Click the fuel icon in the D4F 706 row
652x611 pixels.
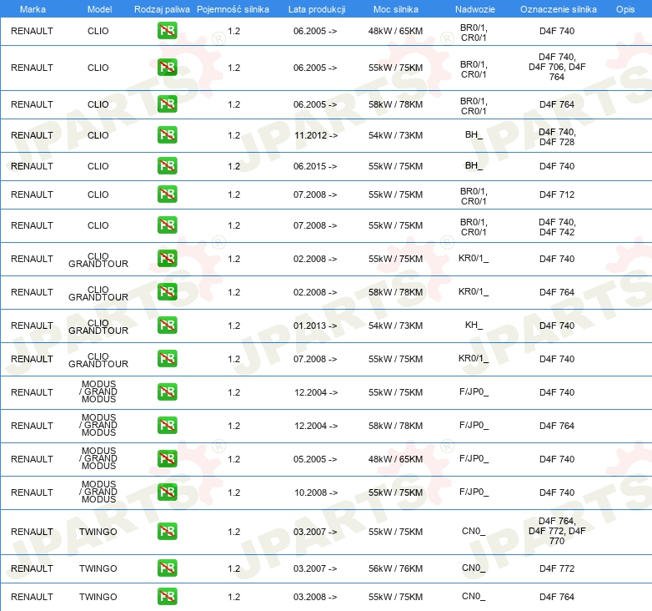click(167, 68)
